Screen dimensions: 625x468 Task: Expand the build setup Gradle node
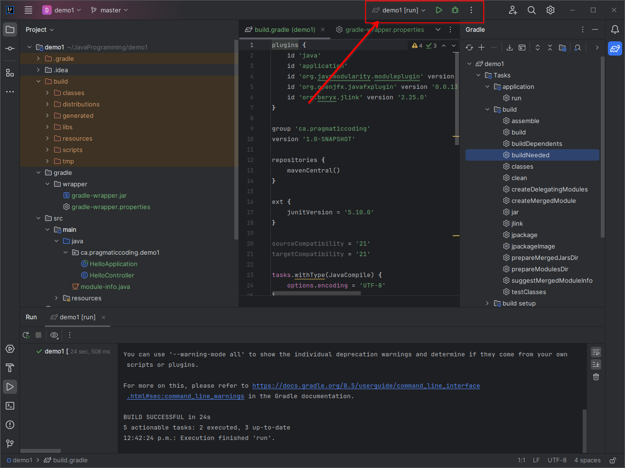pos(487,304)
